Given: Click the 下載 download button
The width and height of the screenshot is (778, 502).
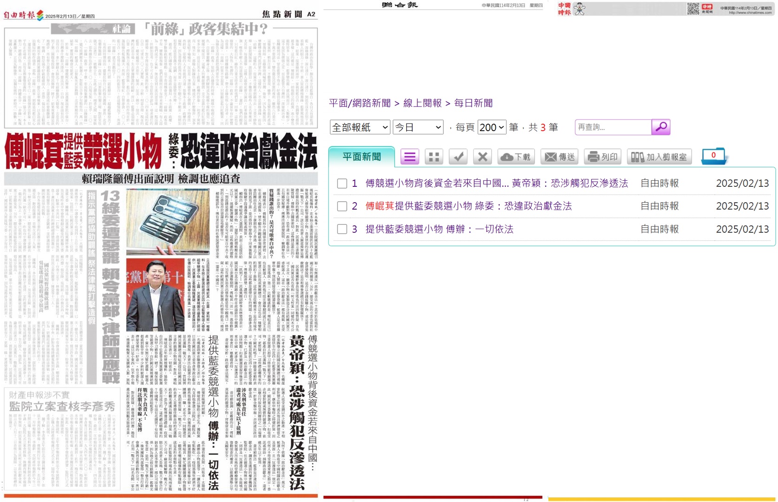Looking at the screenshot, I should click(516, 157).
